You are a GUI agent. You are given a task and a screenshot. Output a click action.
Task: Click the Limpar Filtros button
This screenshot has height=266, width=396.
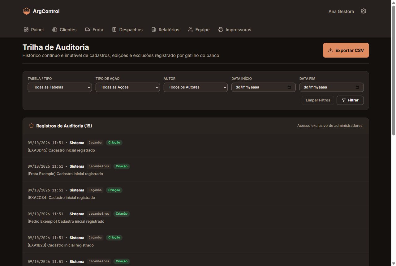[318, 100]
